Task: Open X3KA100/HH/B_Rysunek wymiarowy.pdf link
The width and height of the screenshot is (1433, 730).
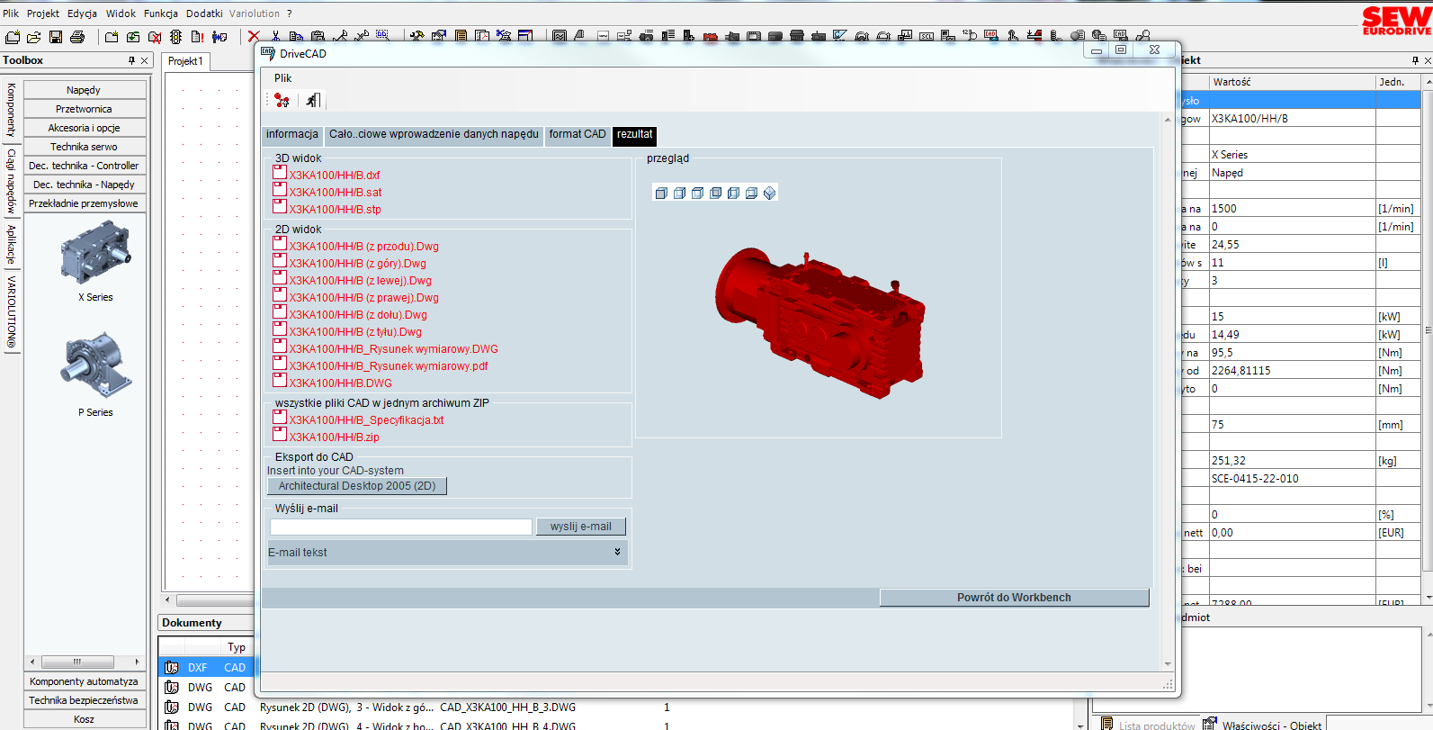Action: tap(388, 366)
